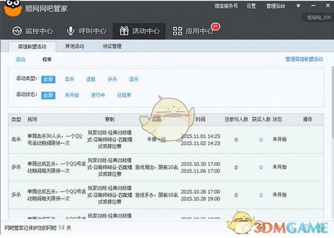The width and height of the screenshot is (334, 238).
Task: Select the 击杀 type cell in first row
Action: pyautogui.click(x=16, y=139)
